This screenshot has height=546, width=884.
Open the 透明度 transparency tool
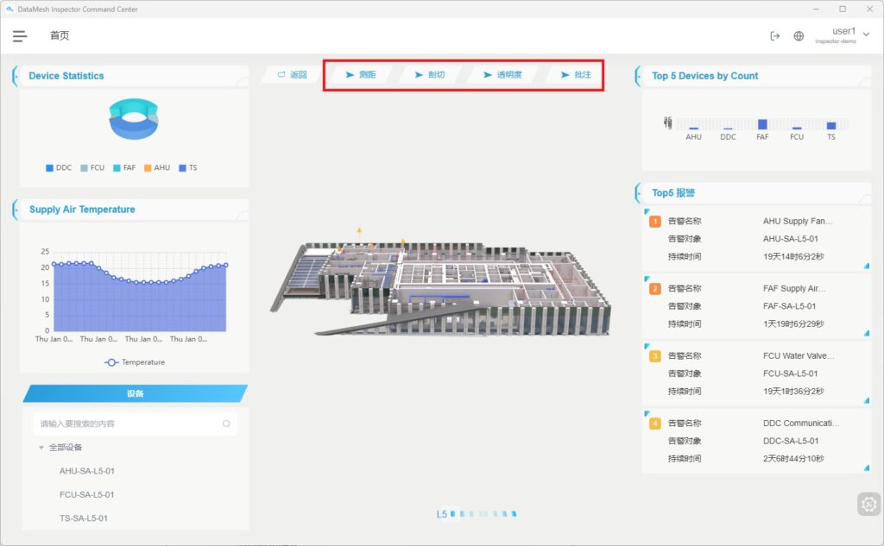[502, 75]
